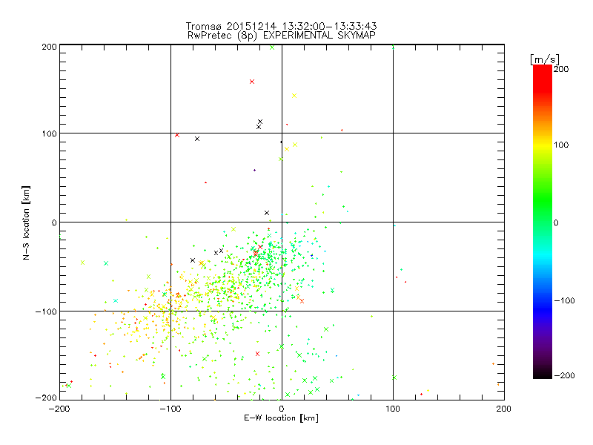Click the colorbar label '0'
Image resolution: width=593 pixels, height=445 pixels.
point(556,222)
